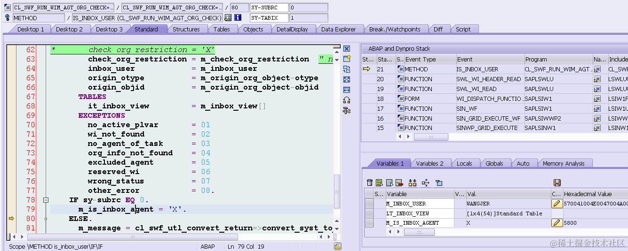Switch to Desktop 3 tab
The image size is (628, 251).
point(109,29)
